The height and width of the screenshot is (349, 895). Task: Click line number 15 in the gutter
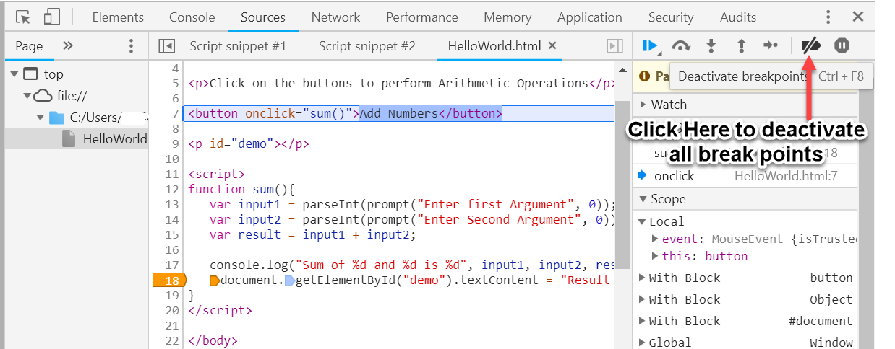[172, 234]
